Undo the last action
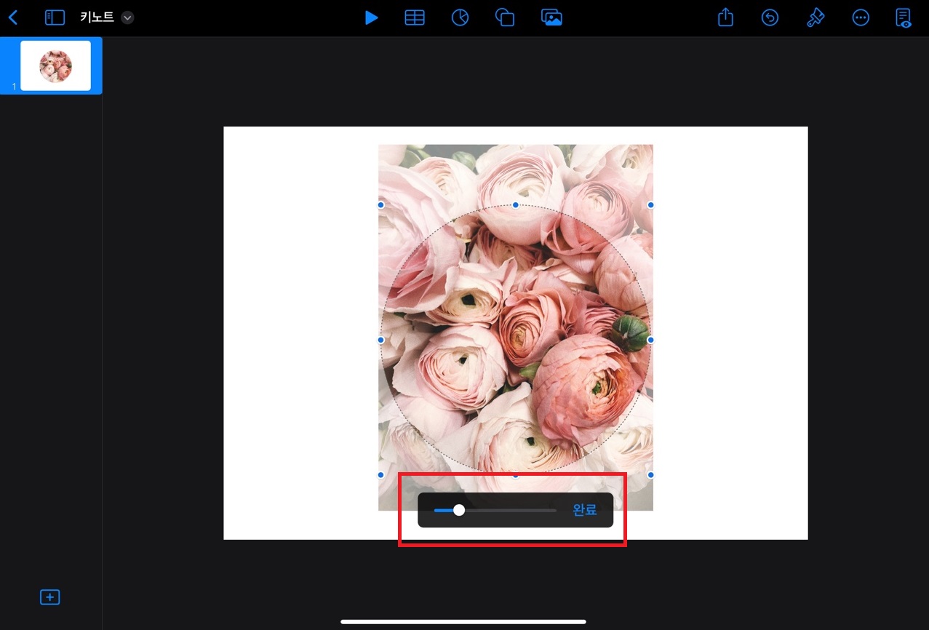 point(770,17)
